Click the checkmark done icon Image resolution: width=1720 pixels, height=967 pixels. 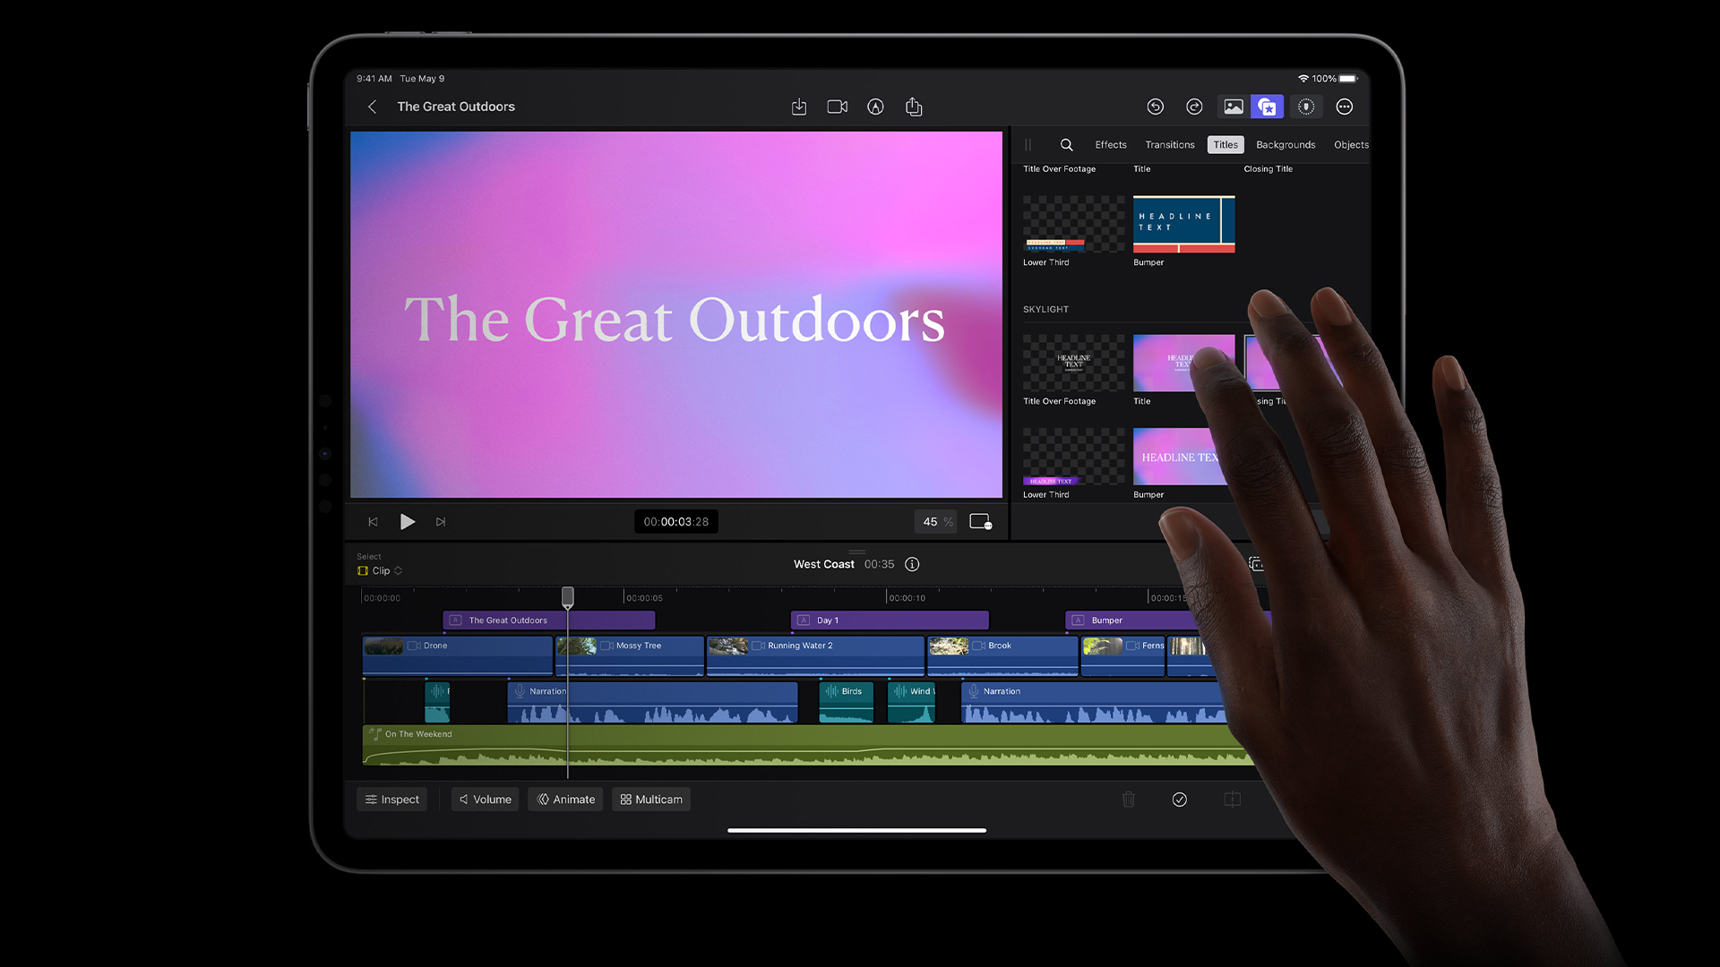pyautogui.click(x=1179, y=798)
